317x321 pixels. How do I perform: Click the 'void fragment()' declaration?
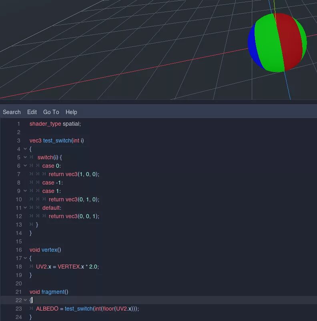(49, 292)
